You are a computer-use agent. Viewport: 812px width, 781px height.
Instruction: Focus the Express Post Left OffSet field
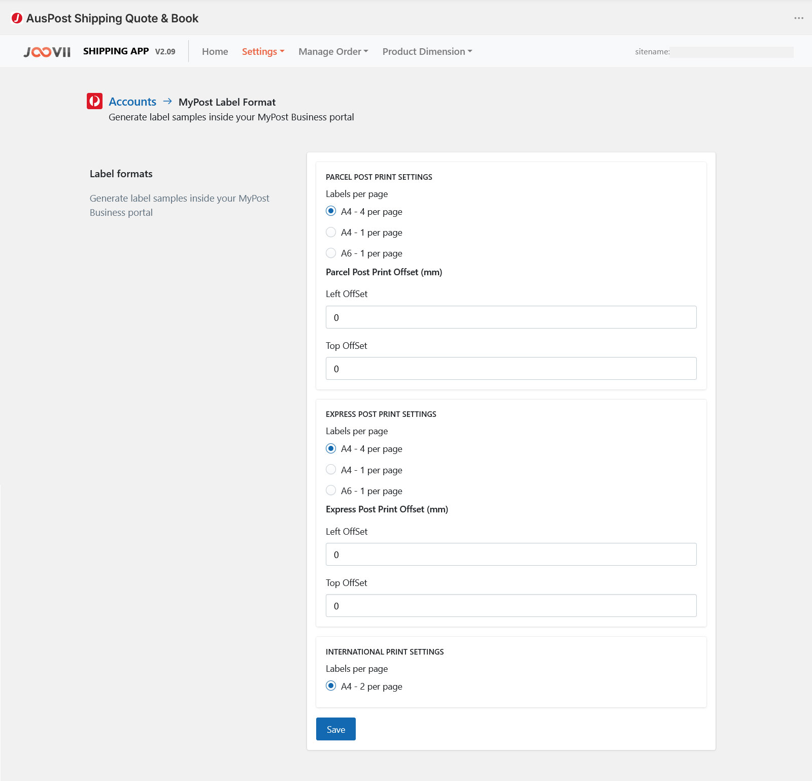pyautogui.click(x=511, y=554)
